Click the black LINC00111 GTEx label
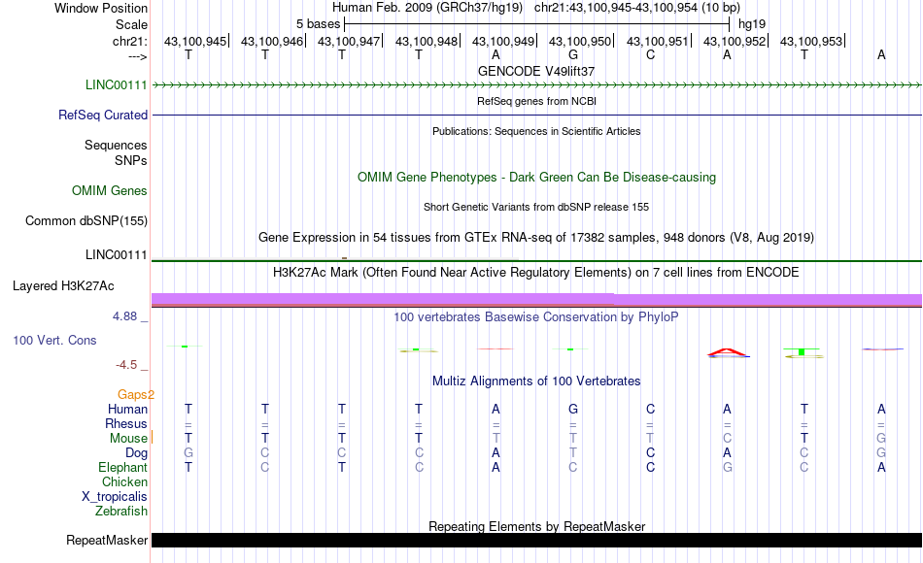The height and width of the screenshot is (563, 923). click(116, 254)
